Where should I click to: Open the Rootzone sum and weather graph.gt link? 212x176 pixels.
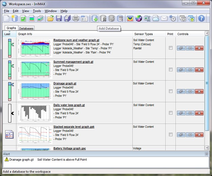pyautogui.click(x=76, y=40)
